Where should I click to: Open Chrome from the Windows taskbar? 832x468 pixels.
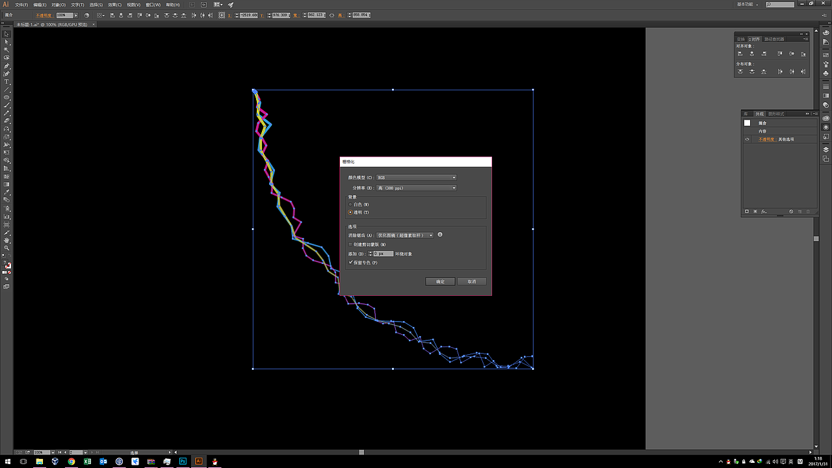pyautogui.click(x=71, y=461)
